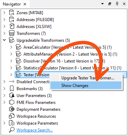
Task: Click the Deployment Parameters globe icon
Action: pyautogui.click(x=12, y=109)
